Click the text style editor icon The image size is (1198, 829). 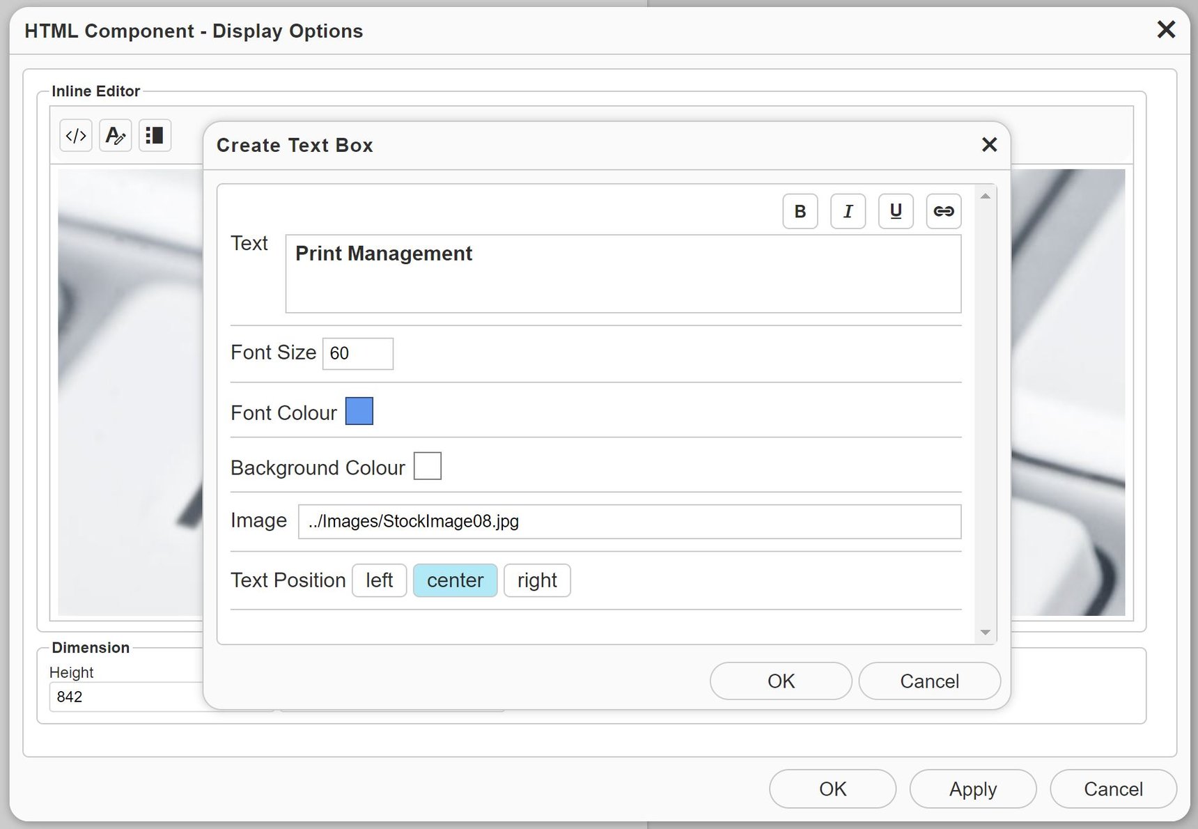[x=116, y=135]
